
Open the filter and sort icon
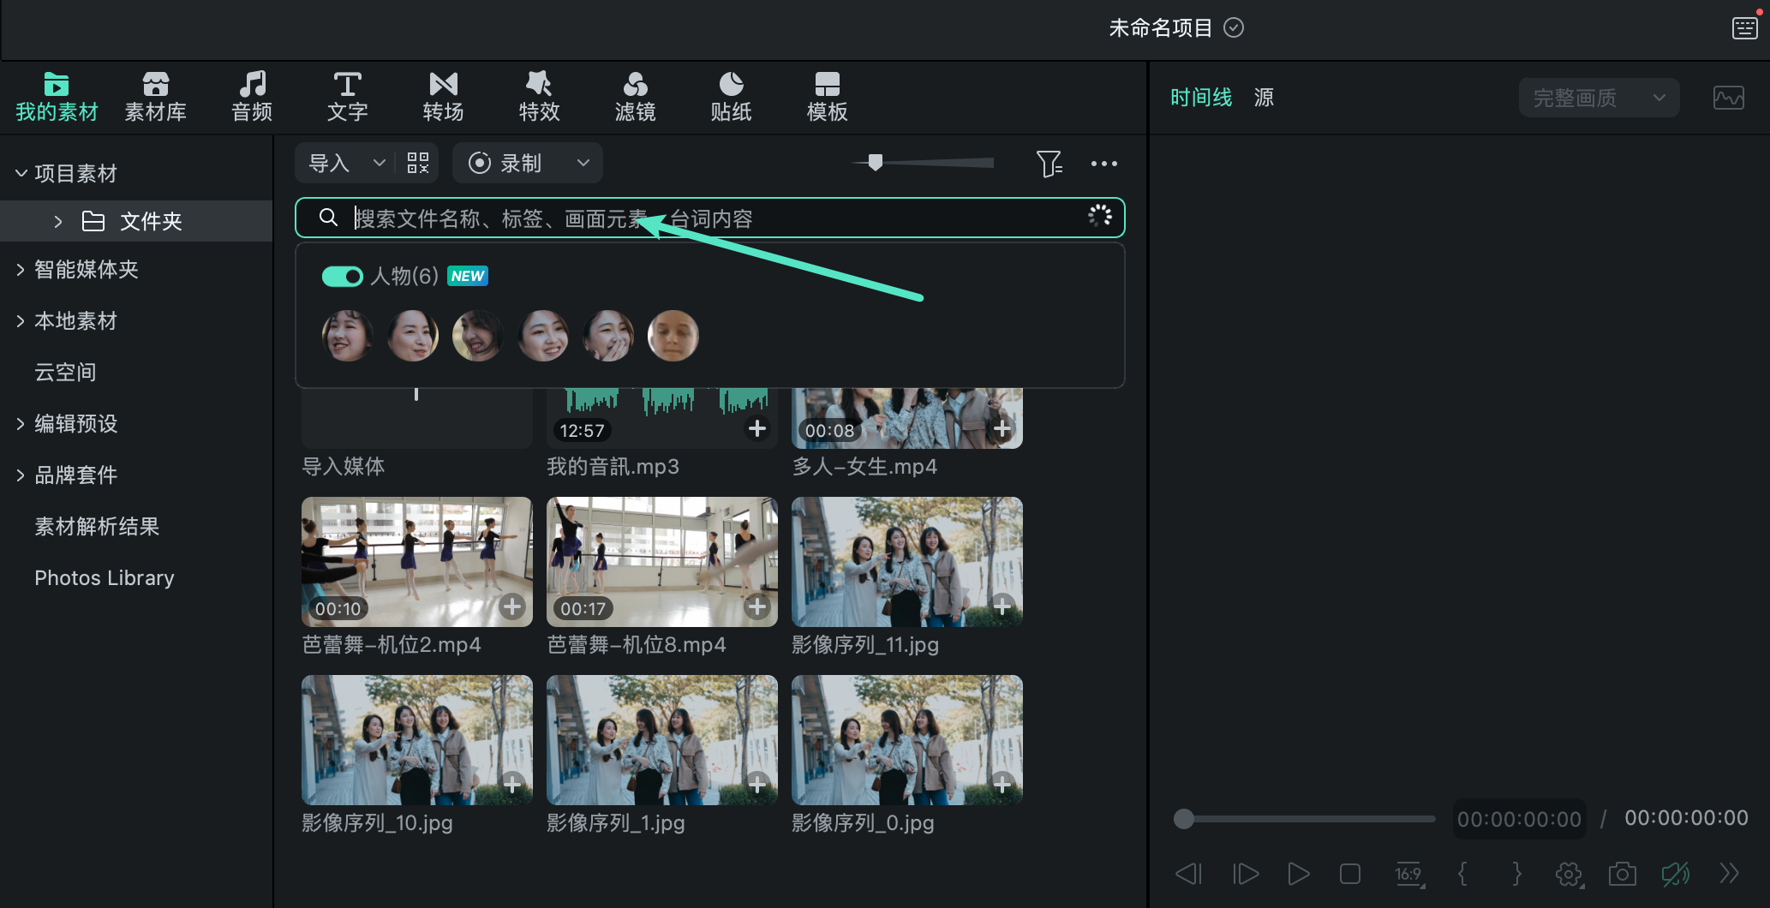[x=1049, y=163]
